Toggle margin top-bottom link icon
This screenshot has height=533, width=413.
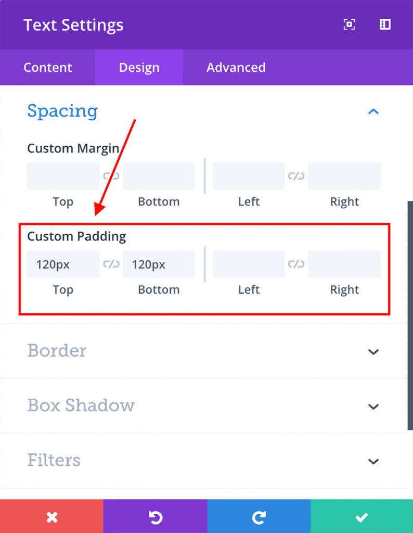pyautogui.click(x=111, y=176)
